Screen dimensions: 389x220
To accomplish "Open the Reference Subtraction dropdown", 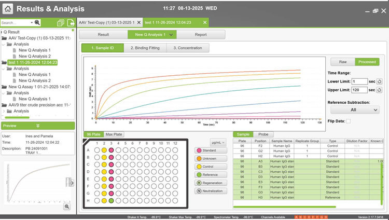I will tap(355, 110).
